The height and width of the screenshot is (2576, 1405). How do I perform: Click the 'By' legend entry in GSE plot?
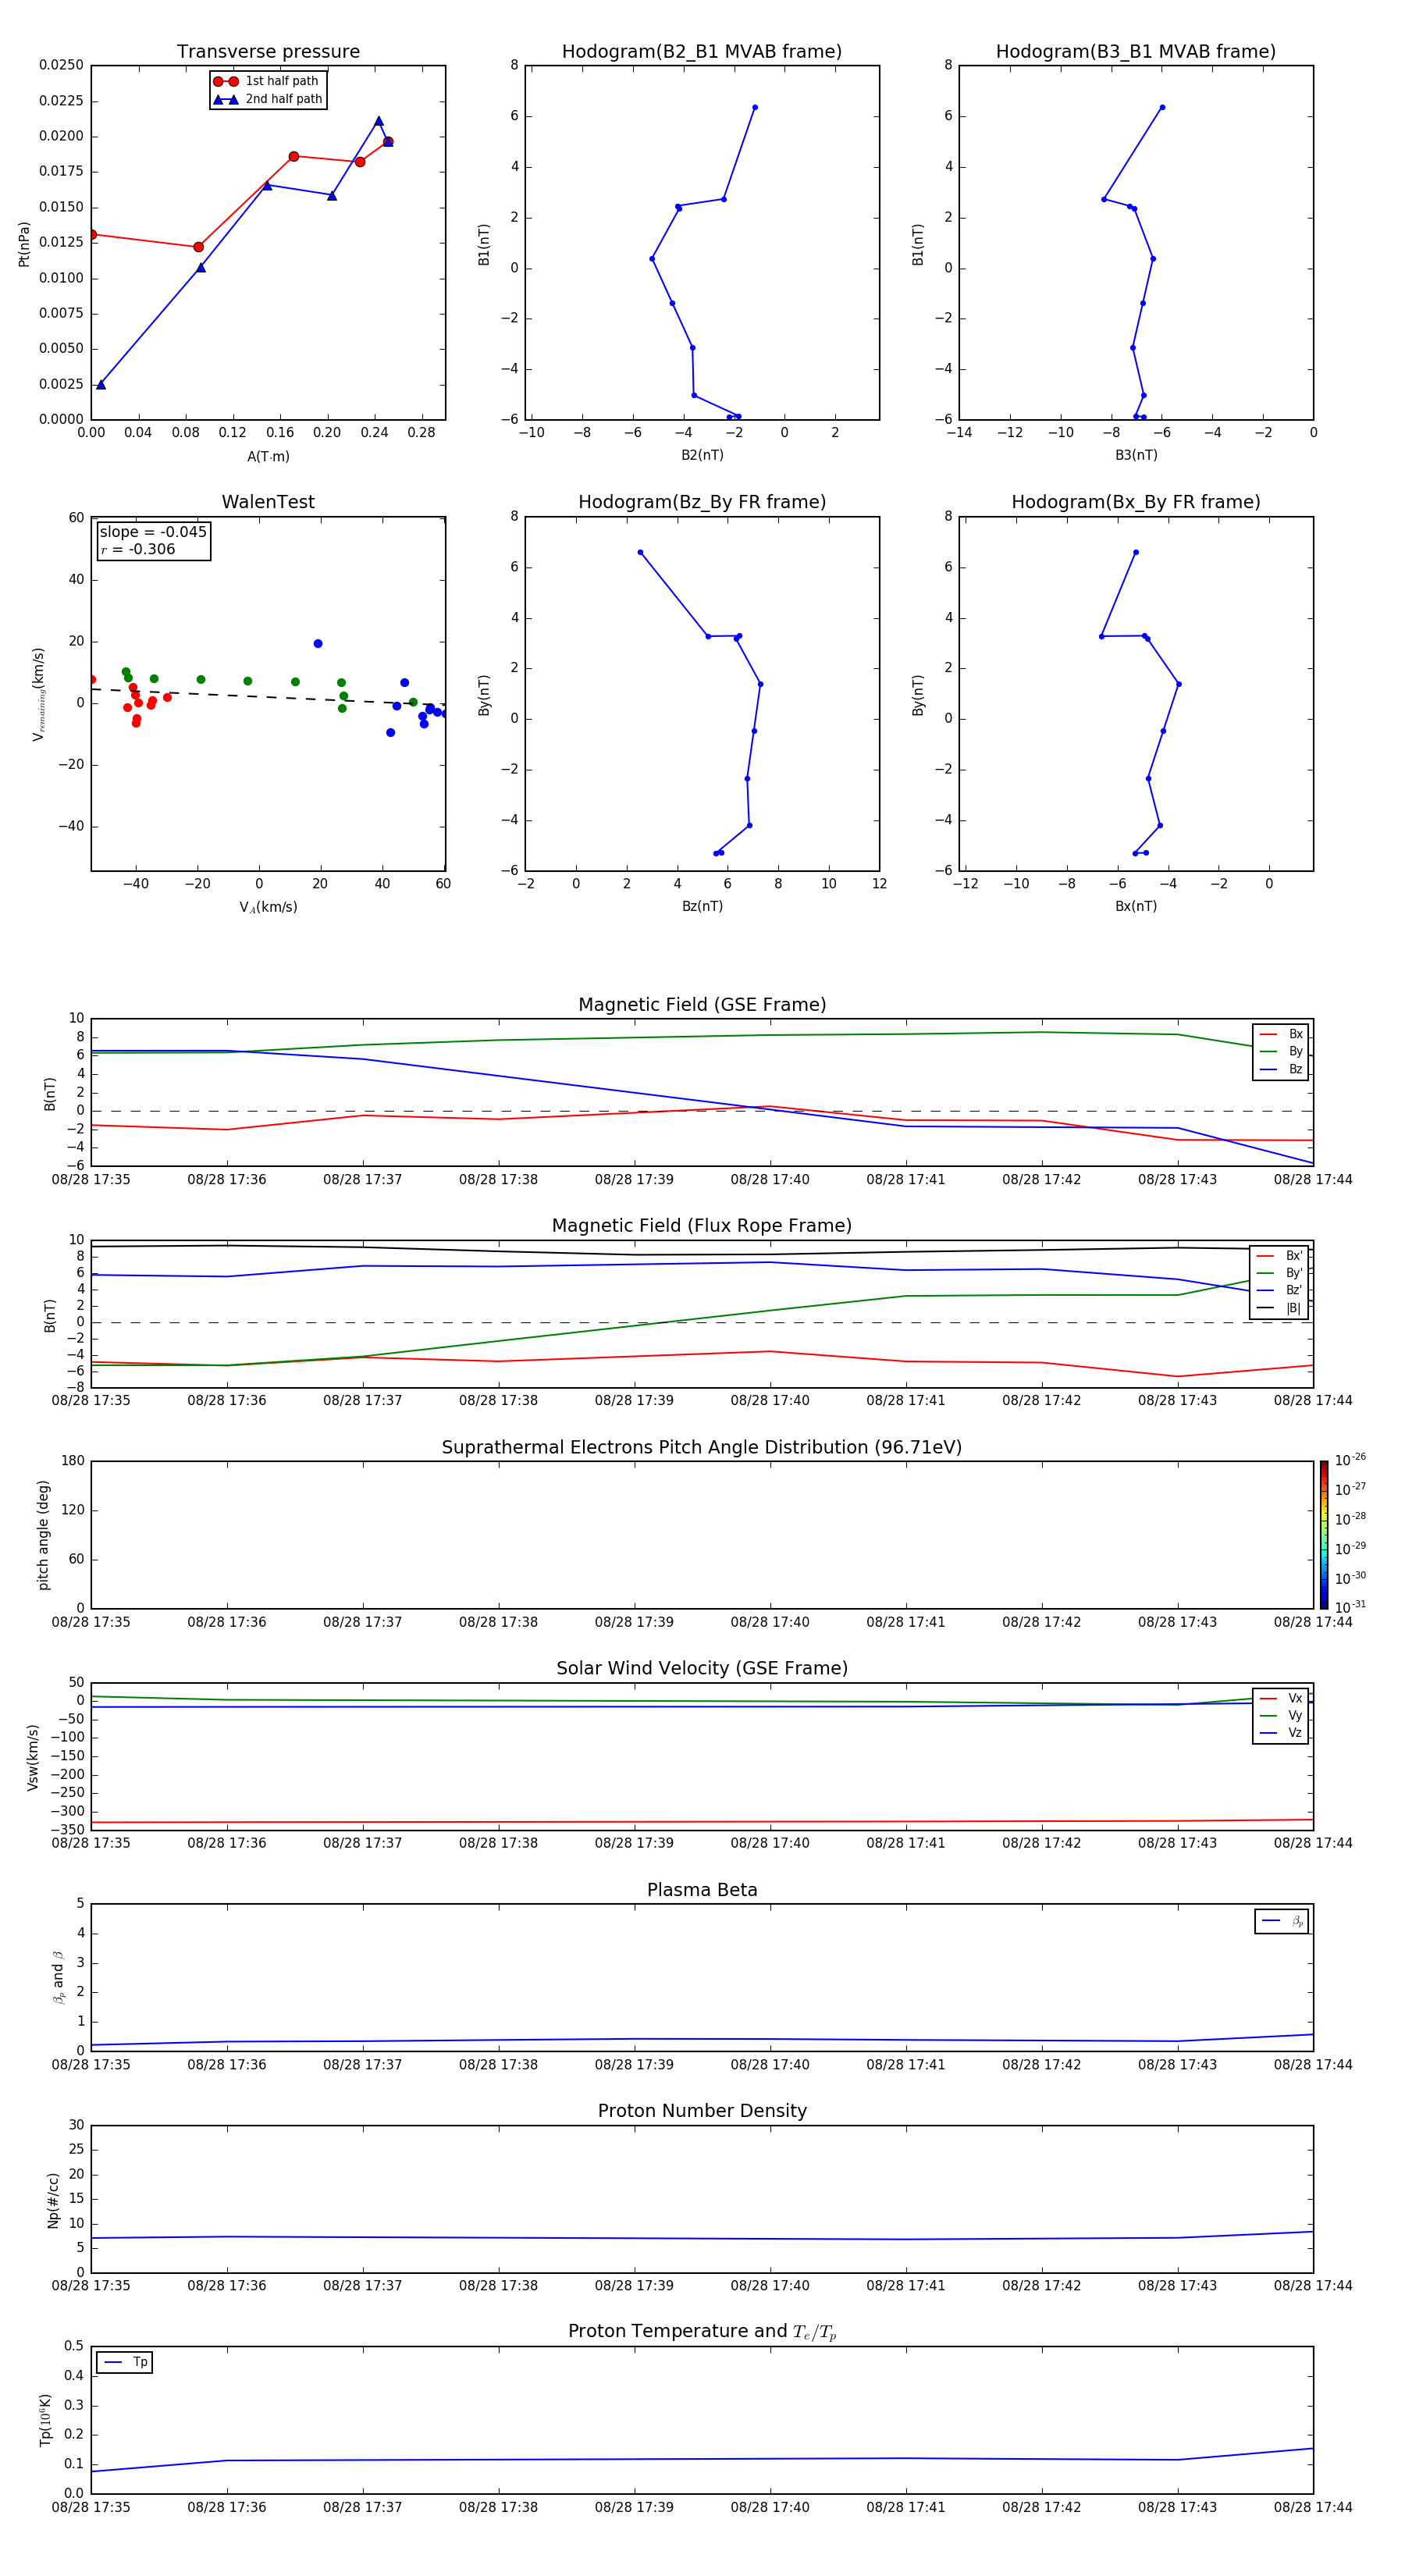click(x=1281, y=1051)
